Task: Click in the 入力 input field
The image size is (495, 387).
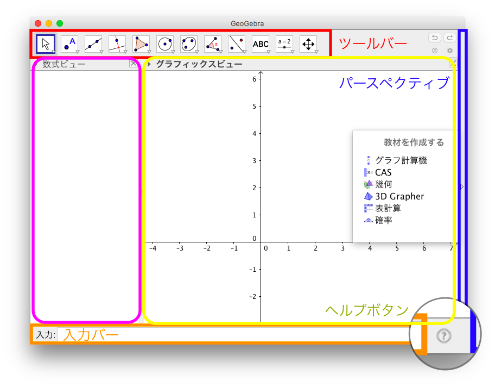Action: click(233, 335)
